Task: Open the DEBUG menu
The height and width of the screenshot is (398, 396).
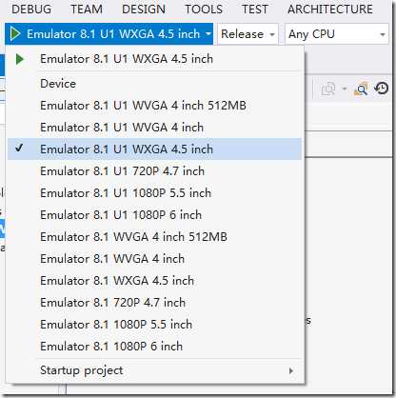Action: pos(31,10)
